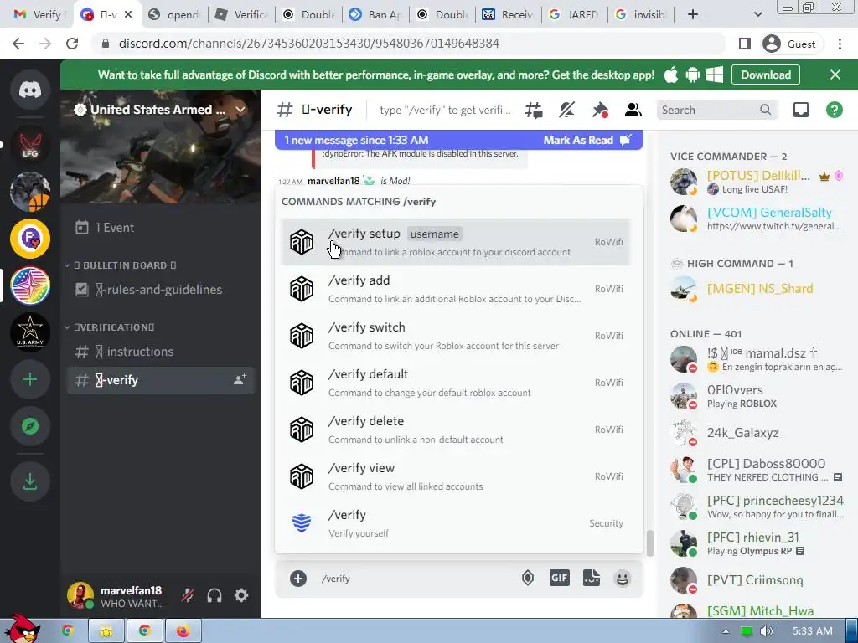Screen dimensions: 858x643
Task: Switch to JARED Google tab
Action: point(575,15)
